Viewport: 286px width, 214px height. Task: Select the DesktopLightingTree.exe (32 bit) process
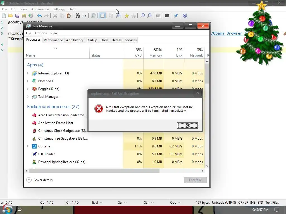tap(115, 162)
